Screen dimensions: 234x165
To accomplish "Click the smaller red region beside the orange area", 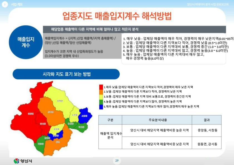I will 43,124.
